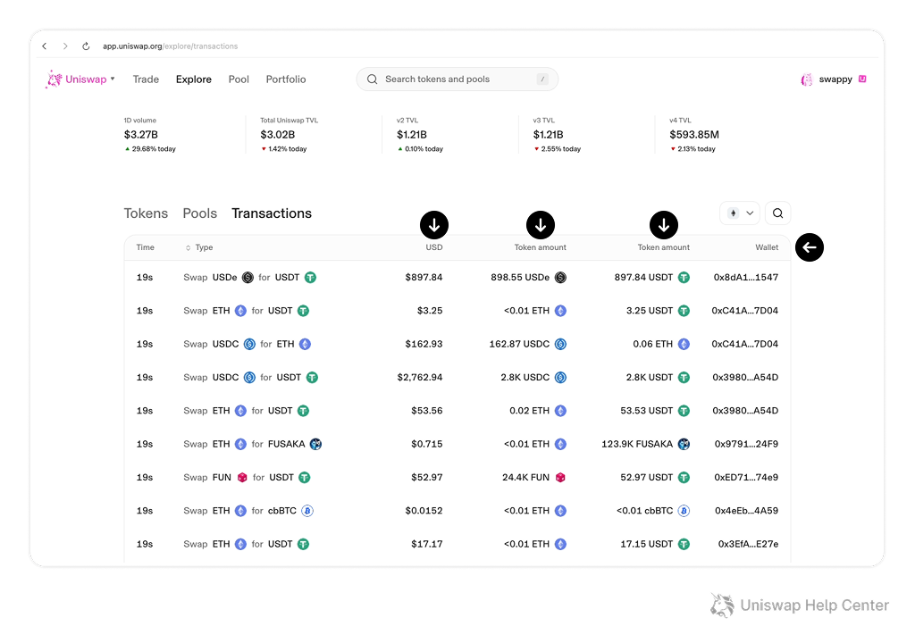Screen dimensions: 915x643
Task: Click the browser forward arrow
Action: (64, 46)
